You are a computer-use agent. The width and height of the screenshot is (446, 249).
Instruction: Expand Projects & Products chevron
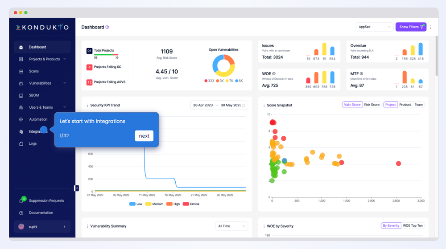click(65, 59)
